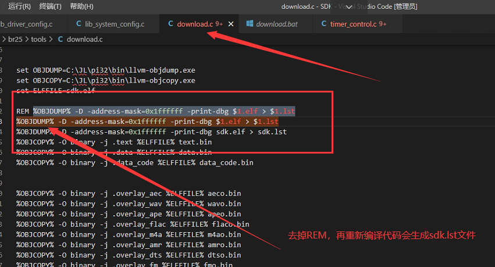
Task: Click the line ending with aeco.bin
Action: click(129, 194)
